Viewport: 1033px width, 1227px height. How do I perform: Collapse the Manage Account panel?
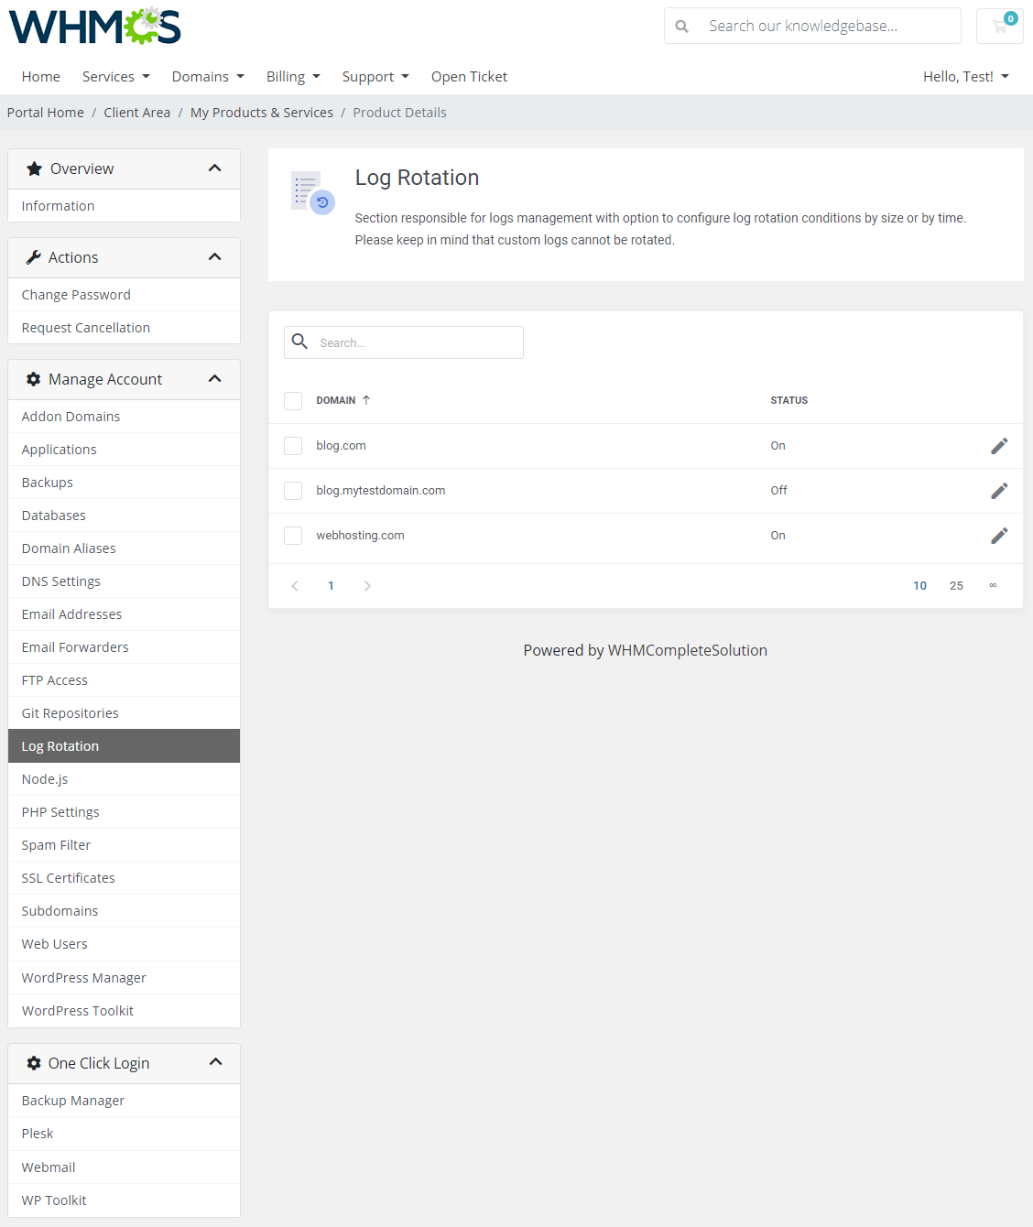(215, 379)
